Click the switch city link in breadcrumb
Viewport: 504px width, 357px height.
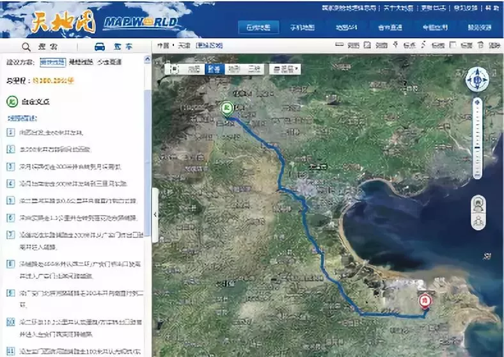coord(209,45)
